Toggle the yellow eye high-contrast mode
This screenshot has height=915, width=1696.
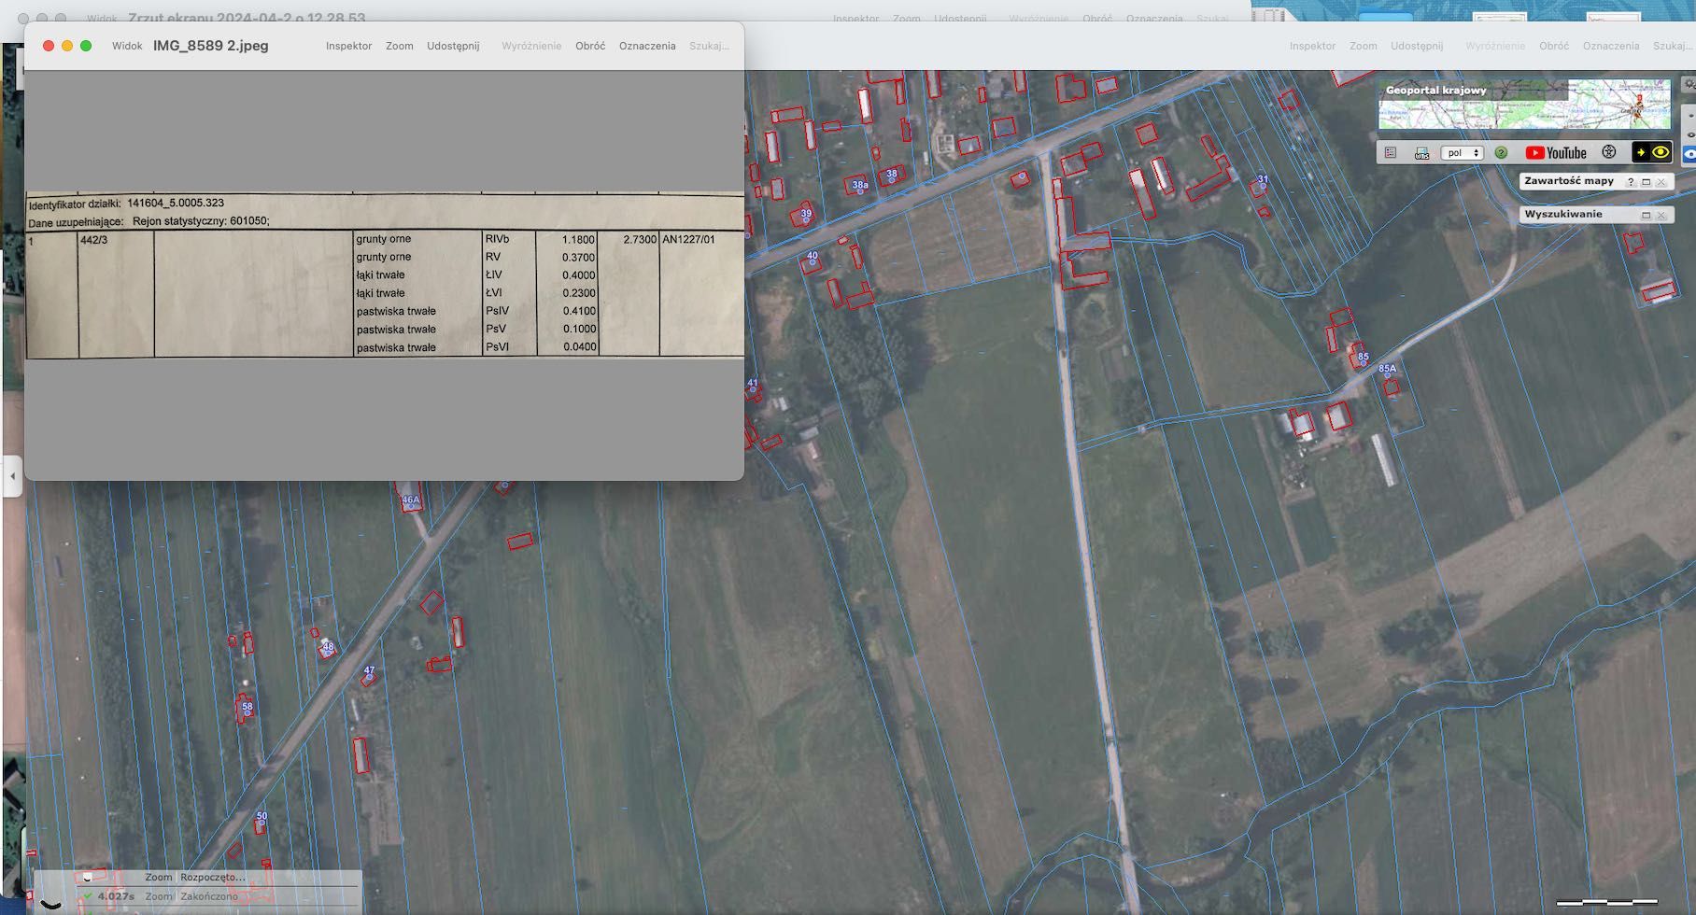1661,152
